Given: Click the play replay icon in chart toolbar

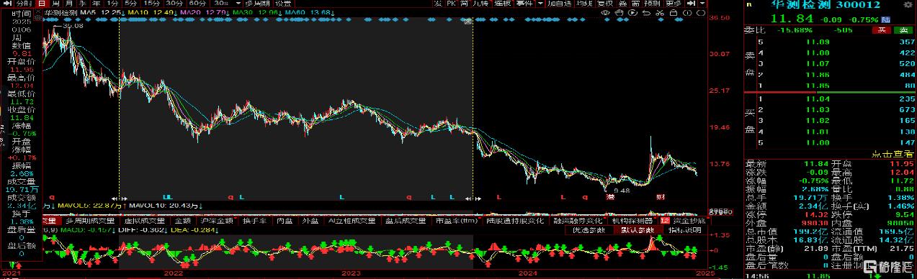Looking at the screenshot, I should 633,13.
